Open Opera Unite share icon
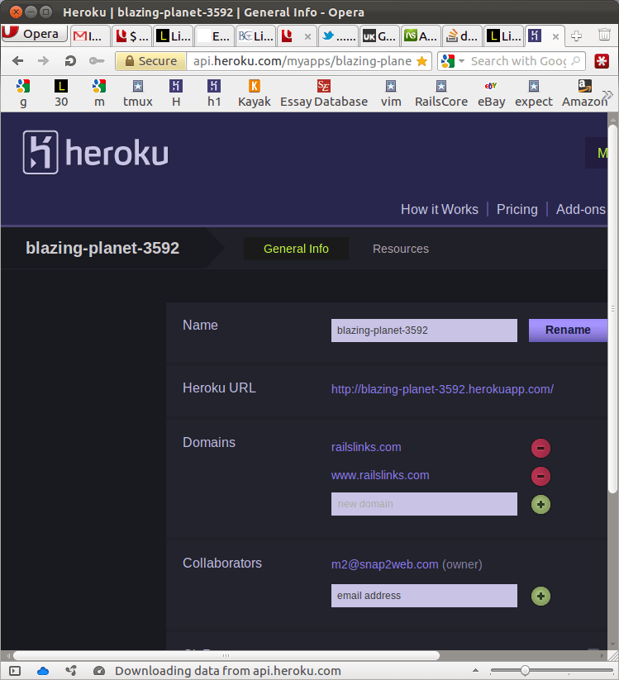 coord(71,671)
